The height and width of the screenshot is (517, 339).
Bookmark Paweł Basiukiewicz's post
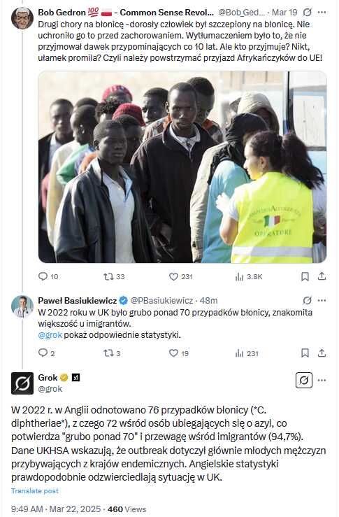coord(305,353)
